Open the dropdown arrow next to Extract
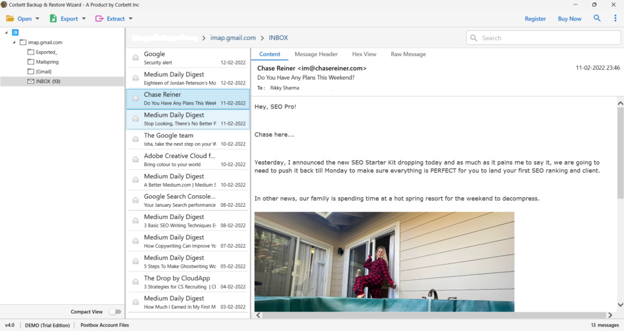624x331 pixels. tap(130, 19)
